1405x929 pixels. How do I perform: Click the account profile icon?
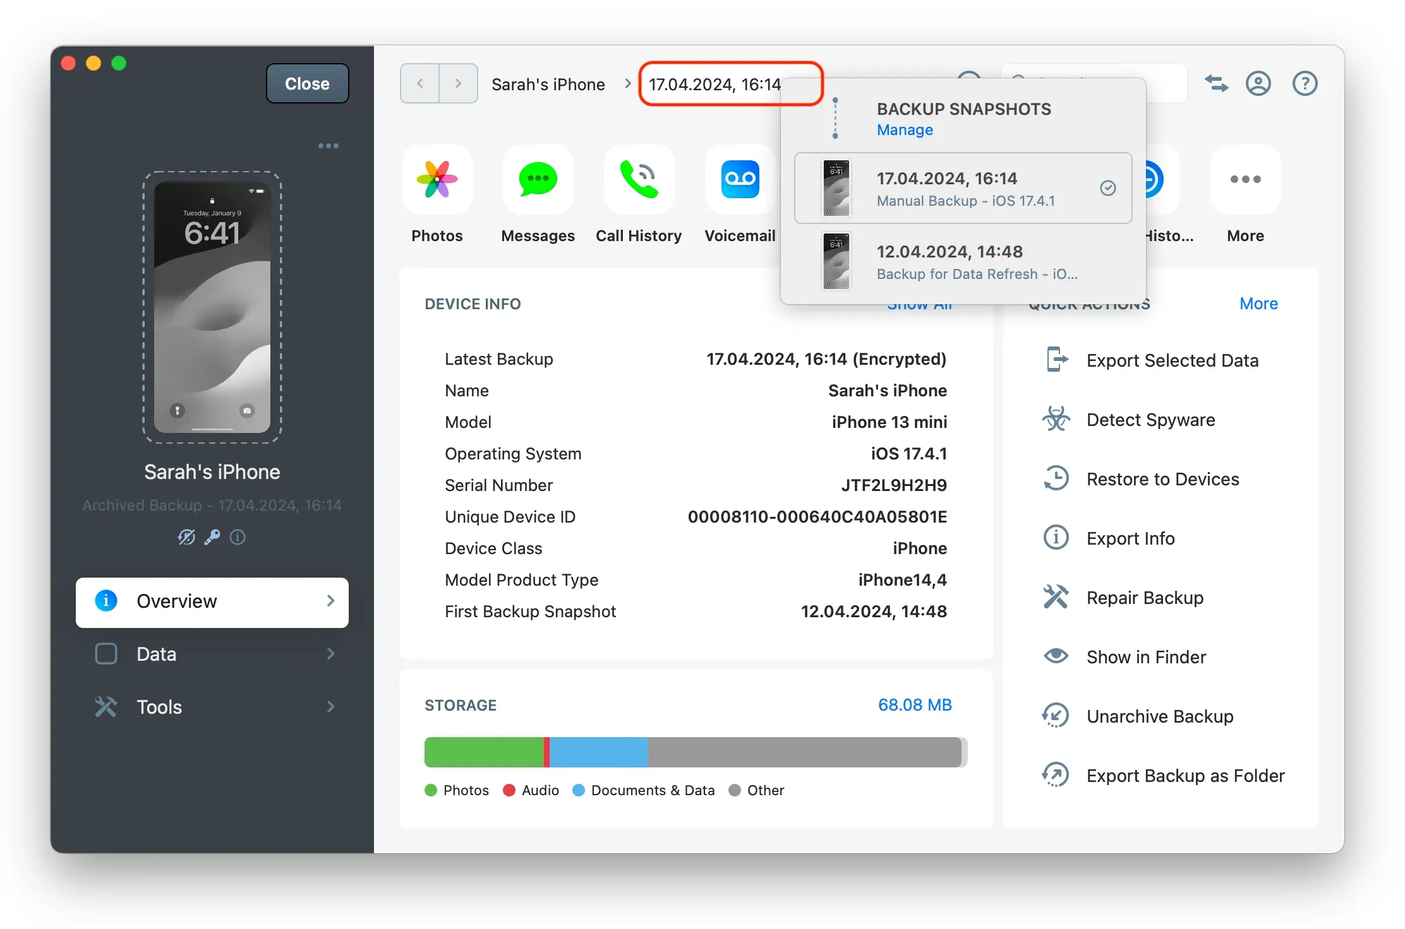point(1258,83)
